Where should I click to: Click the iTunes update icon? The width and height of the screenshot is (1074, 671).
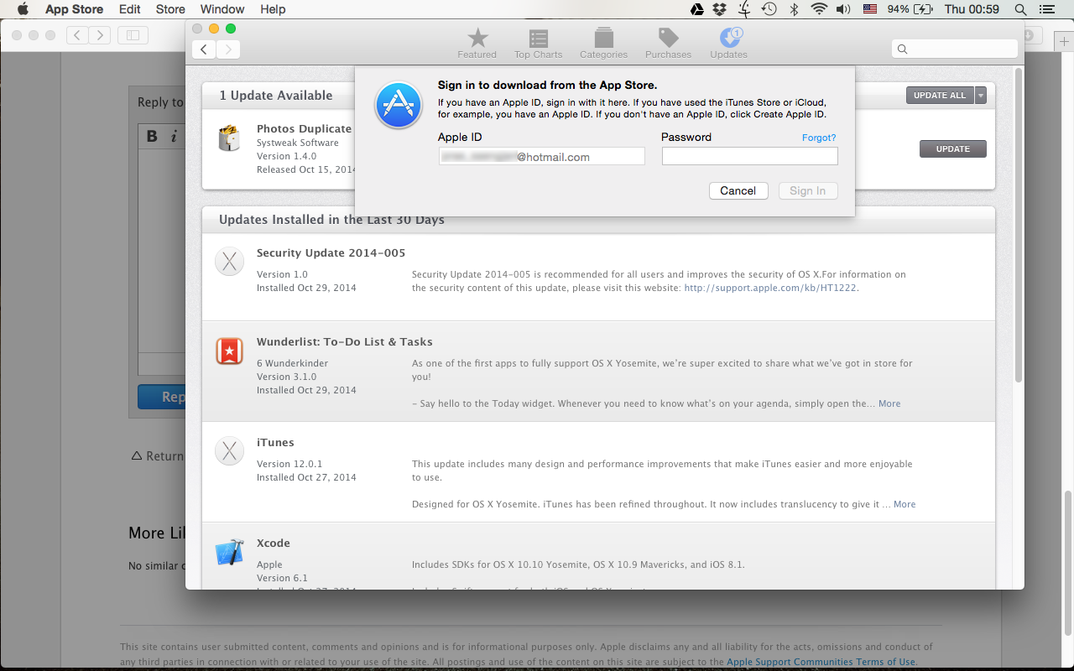[x=229, y=450]
